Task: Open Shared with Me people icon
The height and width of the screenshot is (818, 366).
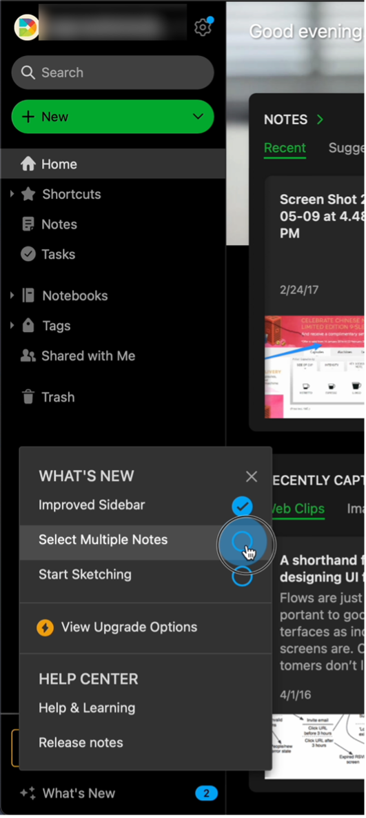Action: (28, 356)
